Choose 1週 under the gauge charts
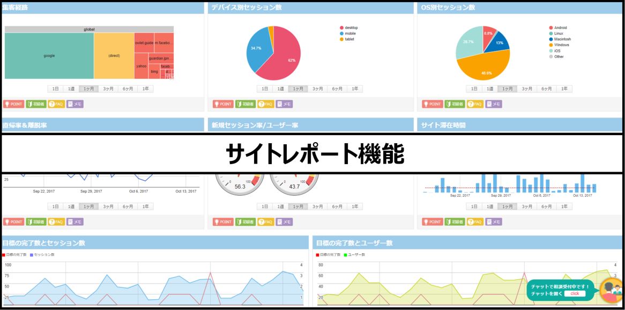The width and height of the screenshot is (625, 310). click(x=281, y=206)
